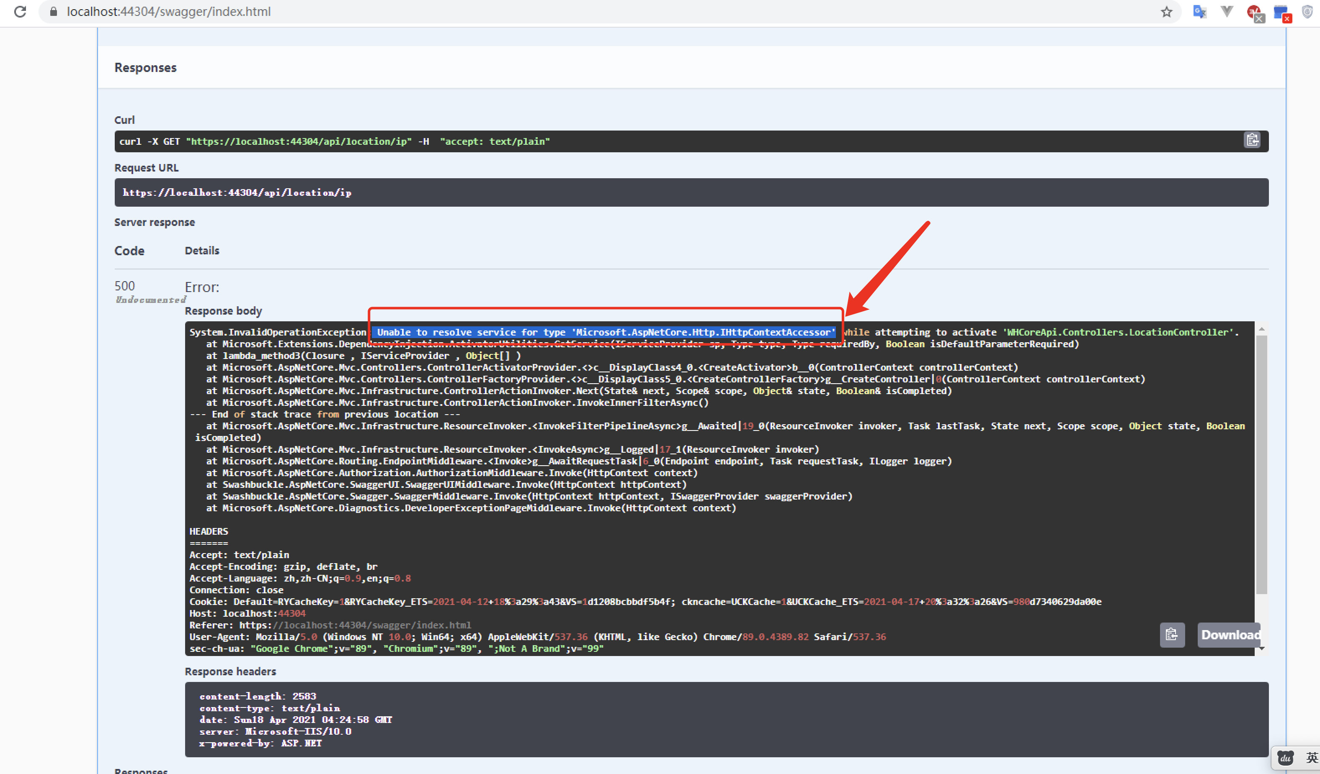
Task: Open the shield extension icon
Action: 1307,12
